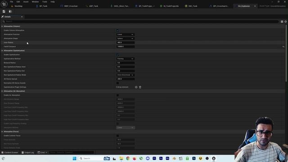This screenshot has height=162, width=288.
Task: Click the 3D Stereo Spread value field
Action: click(126, 79)
